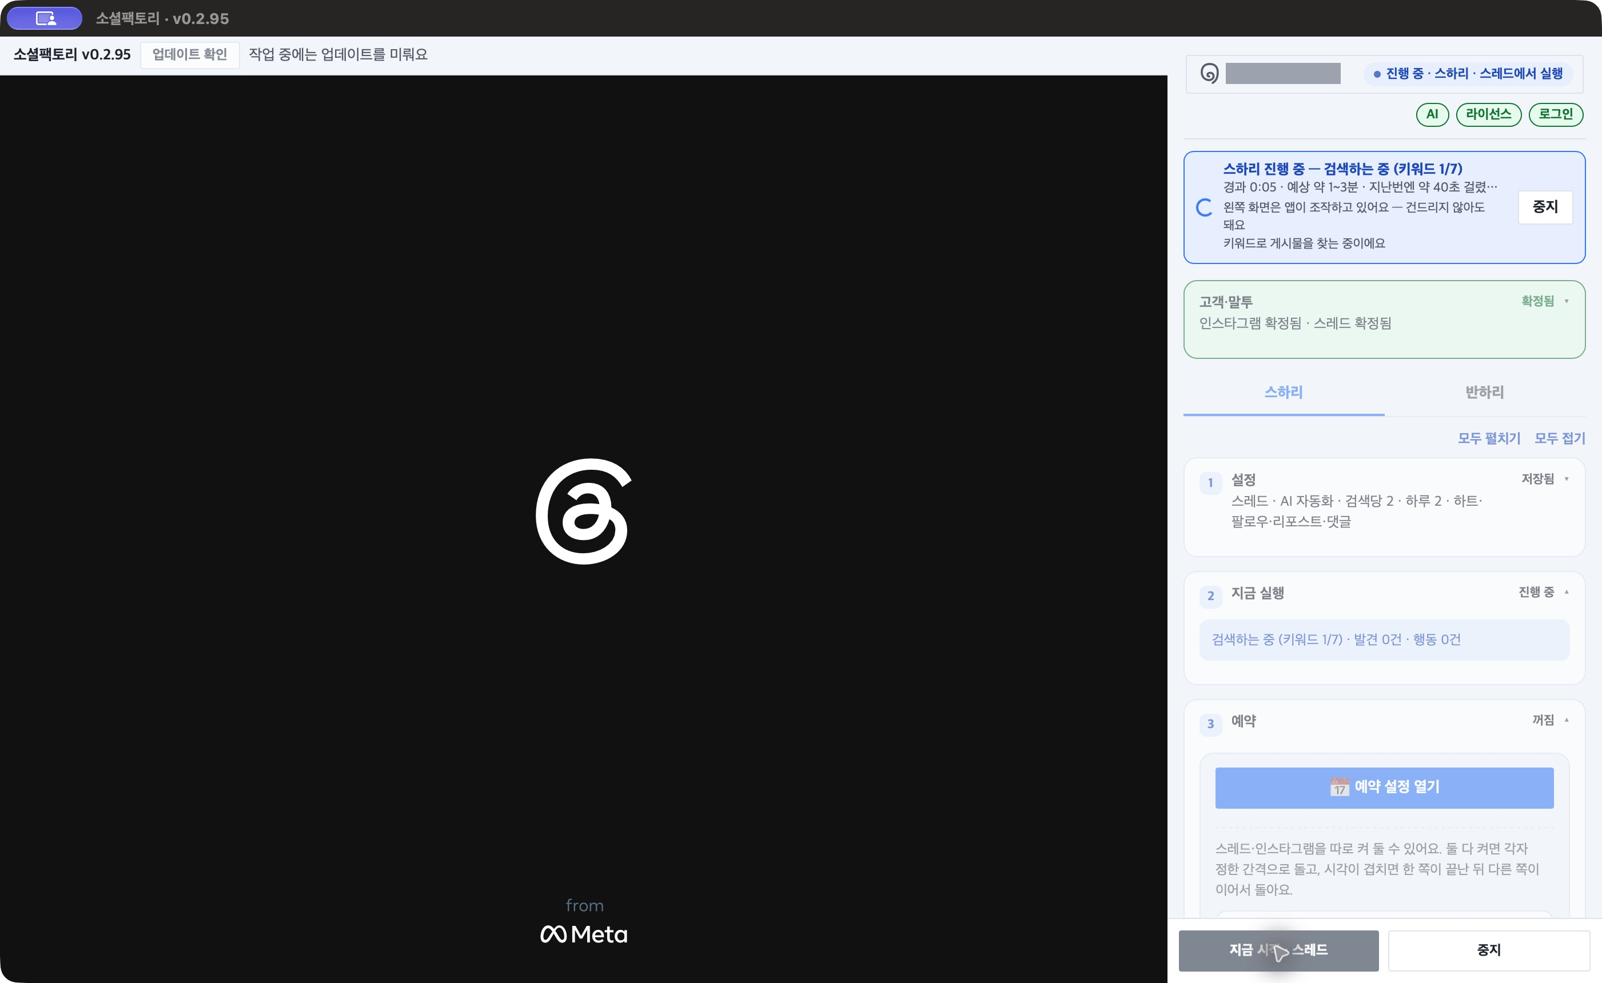Screen dimensions: 1602x983
Task: Click the 업데이트 확인 button
Action: point(190,55)
